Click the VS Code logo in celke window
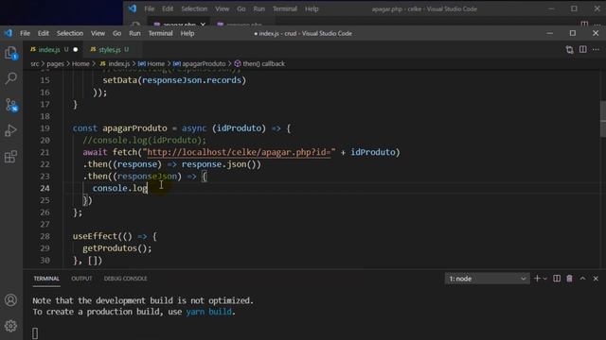Screen dimensions: 606x340 click(x=133, y=8)
